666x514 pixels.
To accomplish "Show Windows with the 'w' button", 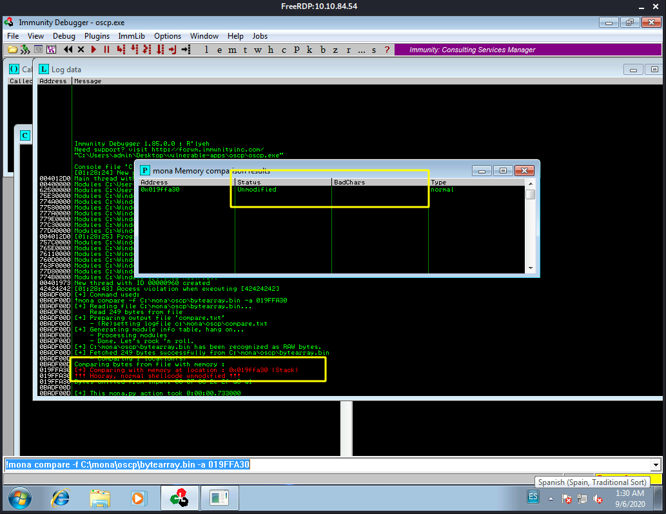I will pyautogui.click(x=258, y=50).
